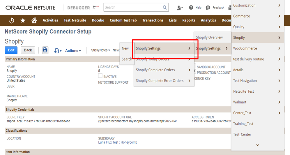Select Test Navigation menu entry
The height and width of the screenshot is (155, 290).
[257, 81]
